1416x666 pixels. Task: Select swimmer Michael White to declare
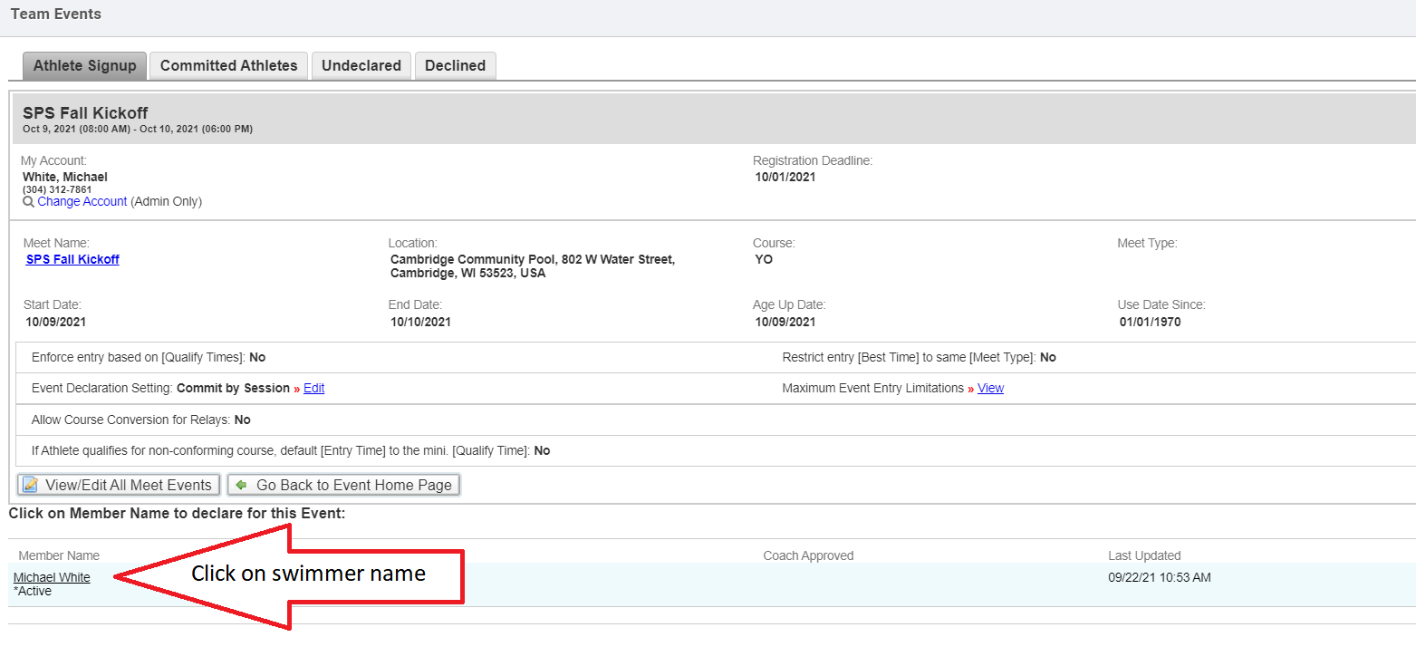point(52,577)
